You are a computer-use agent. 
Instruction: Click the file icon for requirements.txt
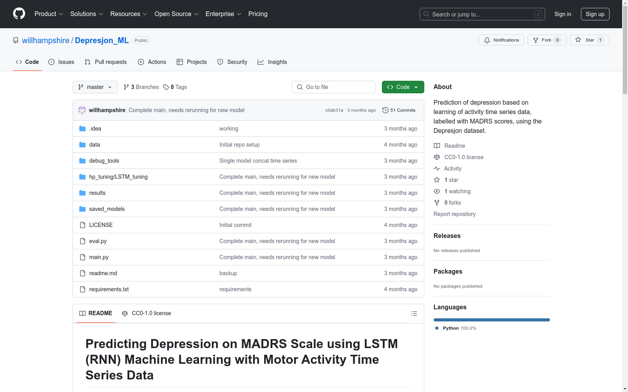(82, 289)
